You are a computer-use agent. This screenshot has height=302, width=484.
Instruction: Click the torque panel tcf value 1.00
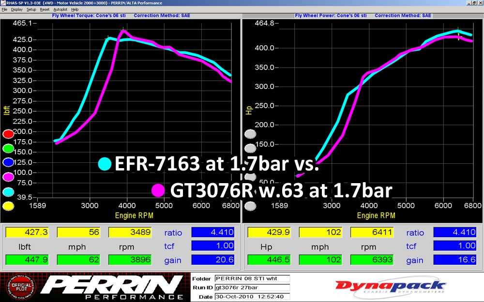[213, 245]
